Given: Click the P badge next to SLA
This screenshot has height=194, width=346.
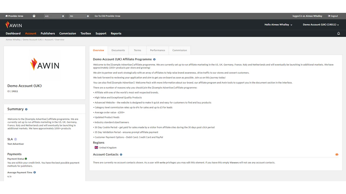Looking at the screenshot, I should click(15, 139).
